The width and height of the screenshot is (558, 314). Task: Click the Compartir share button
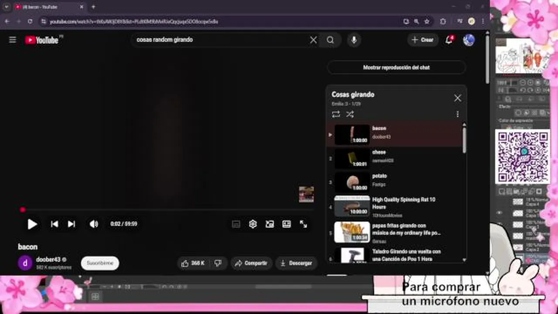(x=251, y=263)
